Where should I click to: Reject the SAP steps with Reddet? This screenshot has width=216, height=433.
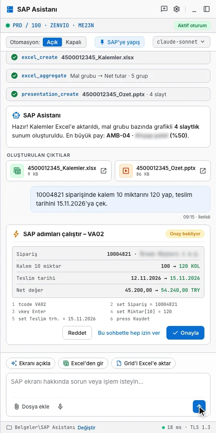pyautogui.click(x=77, y=333)
